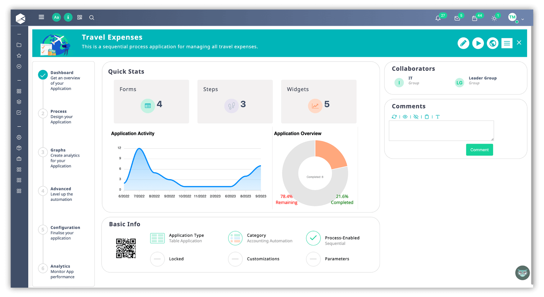Screen dimensions: 544x297
Task: Show comments with eye icon
Action: tap(405, 117)
